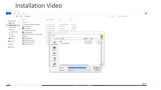Click the WinSCP setup file icon

click(x=23, y=42)
